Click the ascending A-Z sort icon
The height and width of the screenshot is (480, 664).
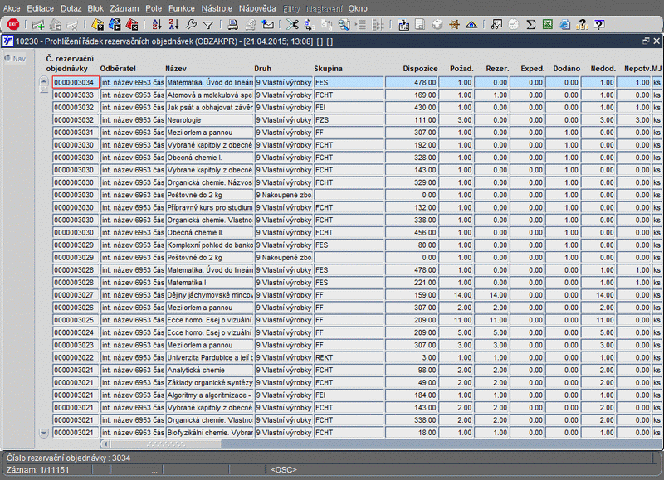pos(156,25)
